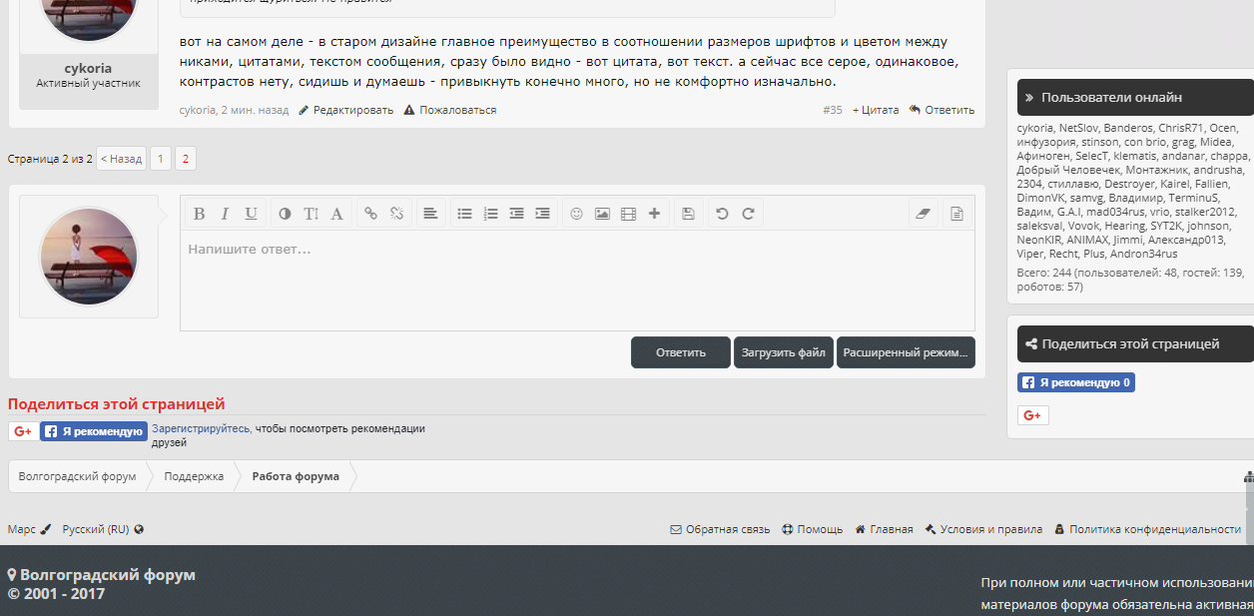
Task: Remove formatting with the eraser icon
Action: click(x=923, y=214)
